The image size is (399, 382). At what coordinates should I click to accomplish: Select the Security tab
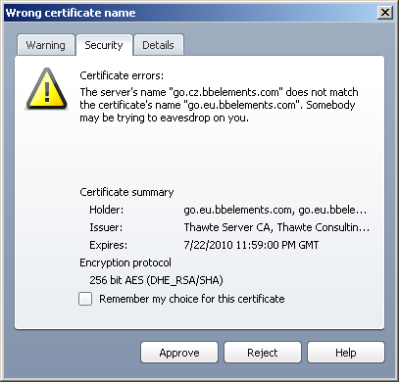click(x=104, y=45)
